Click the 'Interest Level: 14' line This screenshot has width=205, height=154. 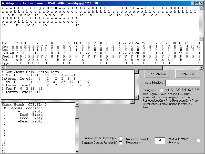[x=21, y=92]
